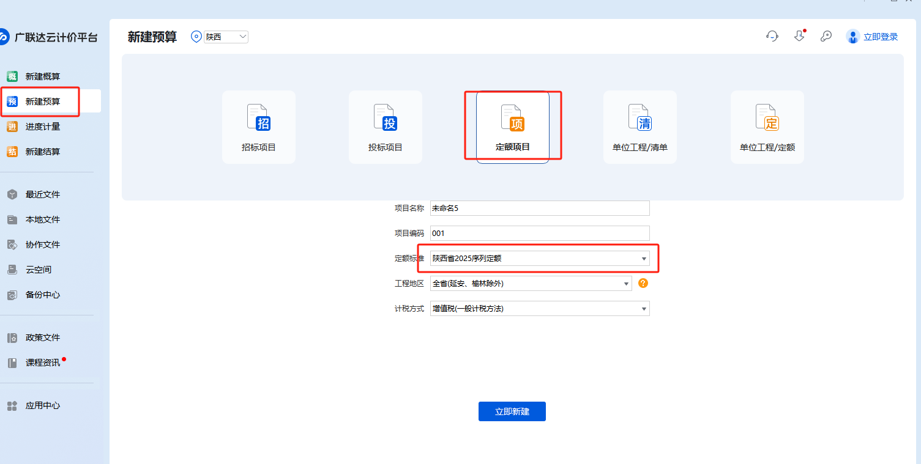Screen dimensions: 921x464
Task: Click the 课程资讯 book icon
Action: pyautogui.click(x=12, y=363)
